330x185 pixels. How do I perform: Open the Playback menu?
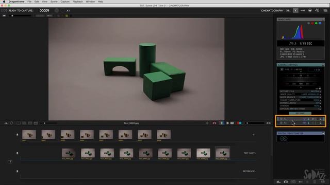click(x=78, y=2)
